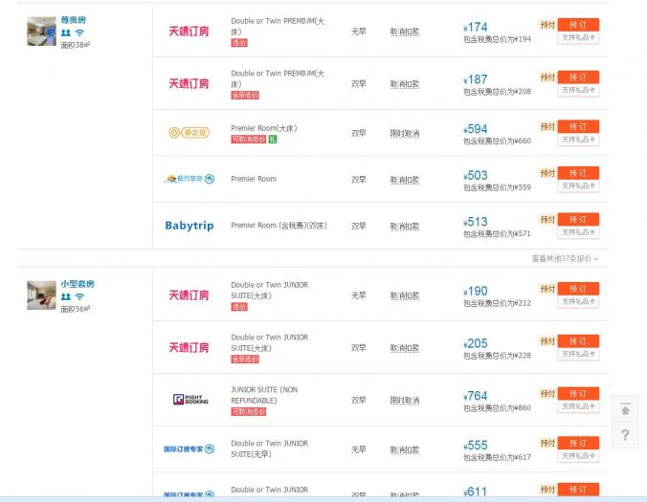The width and height of the screenshot is (647, 502).
Task: Click the 取消扣款 cancellation policy in ¥503 row
Action: pyautogui.click(x=405, y=180)
